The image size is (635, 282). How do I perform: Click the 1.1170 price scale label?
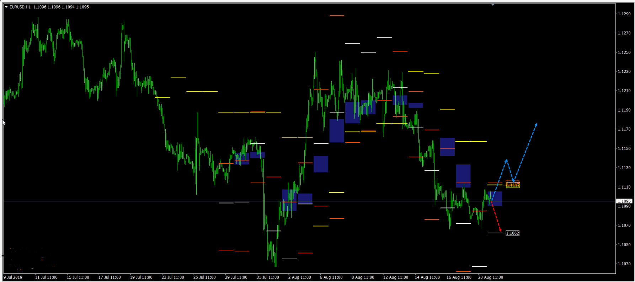click(x=624, y=129)
